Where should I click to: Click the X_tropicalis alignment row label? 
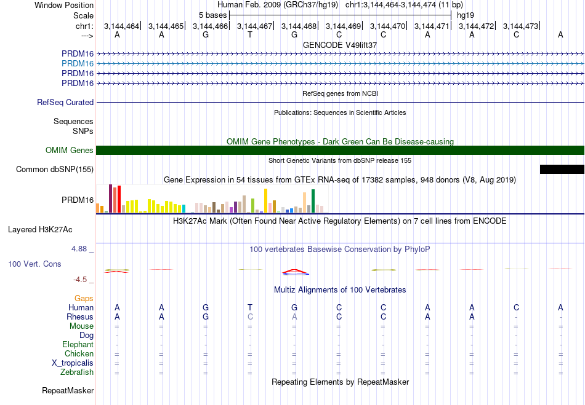[73, 363]
